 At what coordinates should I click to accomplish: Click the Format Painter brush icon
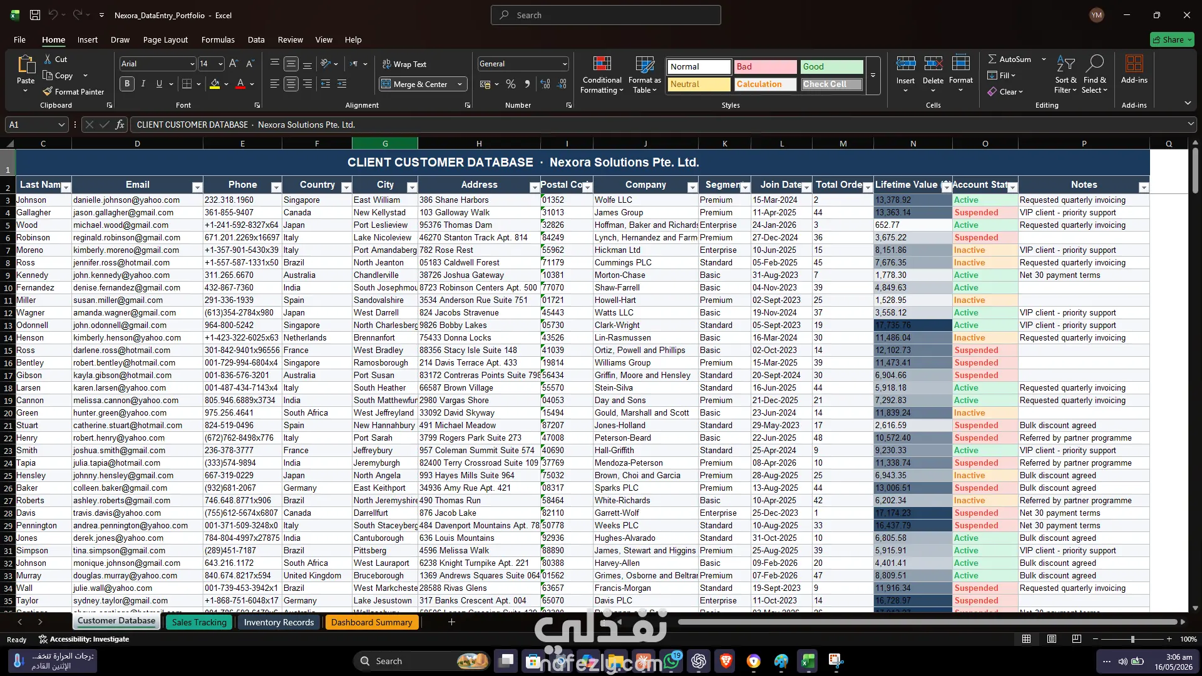(48, 92)
